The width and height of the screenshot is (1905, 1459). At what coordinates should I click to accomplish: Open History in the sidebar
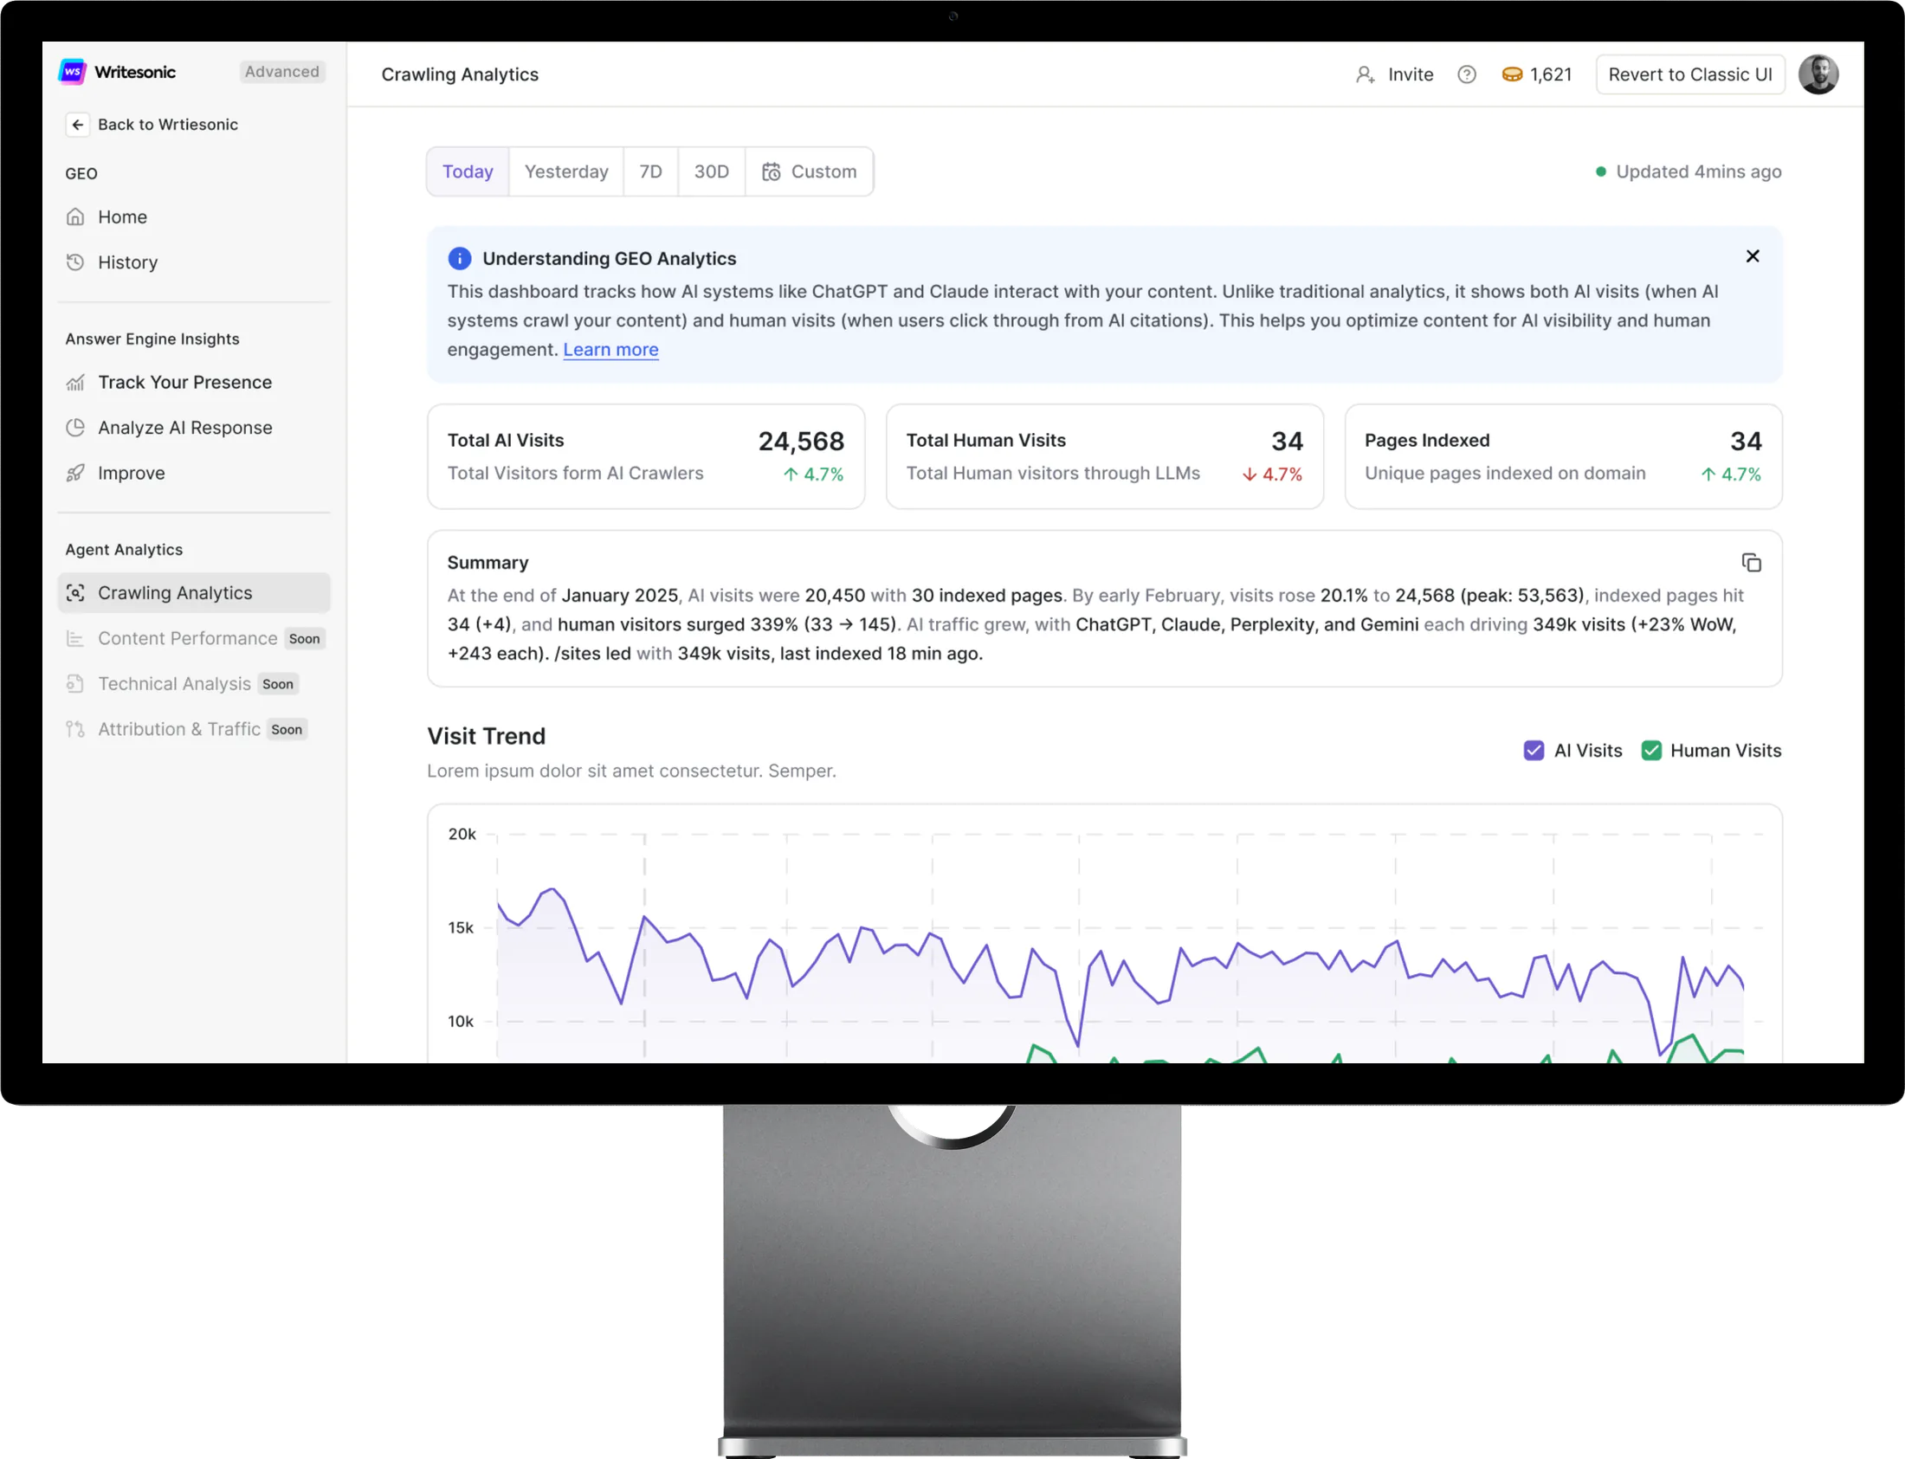click(x=194, y=262)
